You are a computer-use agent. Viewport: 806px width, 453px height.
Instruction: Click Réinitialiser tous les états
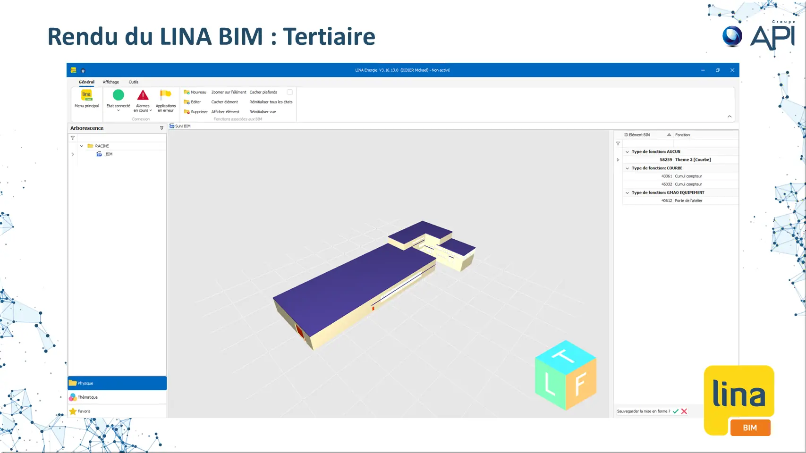271,102
